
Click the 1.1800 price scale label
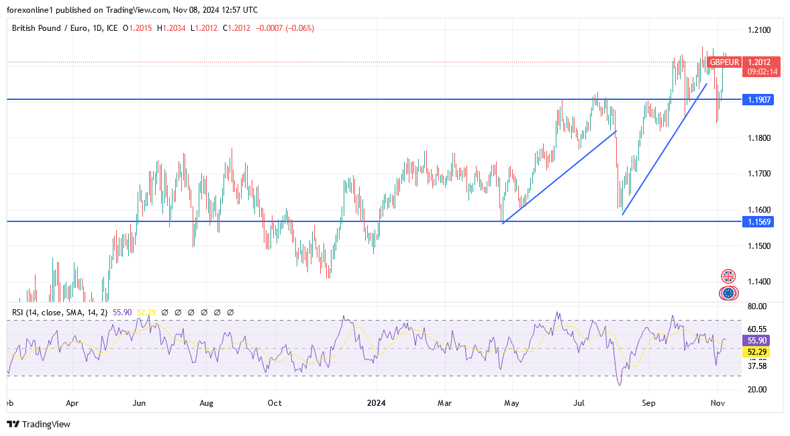(x=759, y=138)
